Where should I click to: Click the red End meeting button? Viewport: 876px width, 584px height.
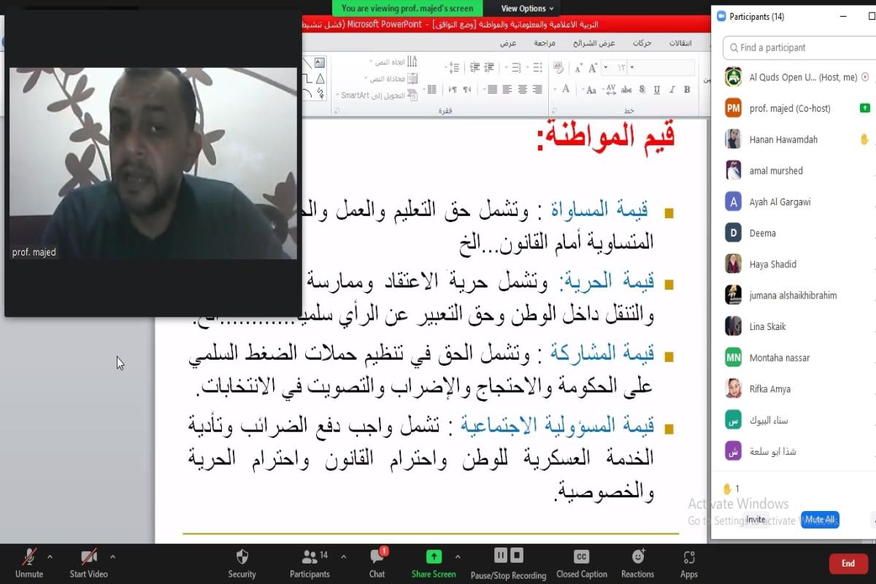pyautogui.click(x=848, y=563)
